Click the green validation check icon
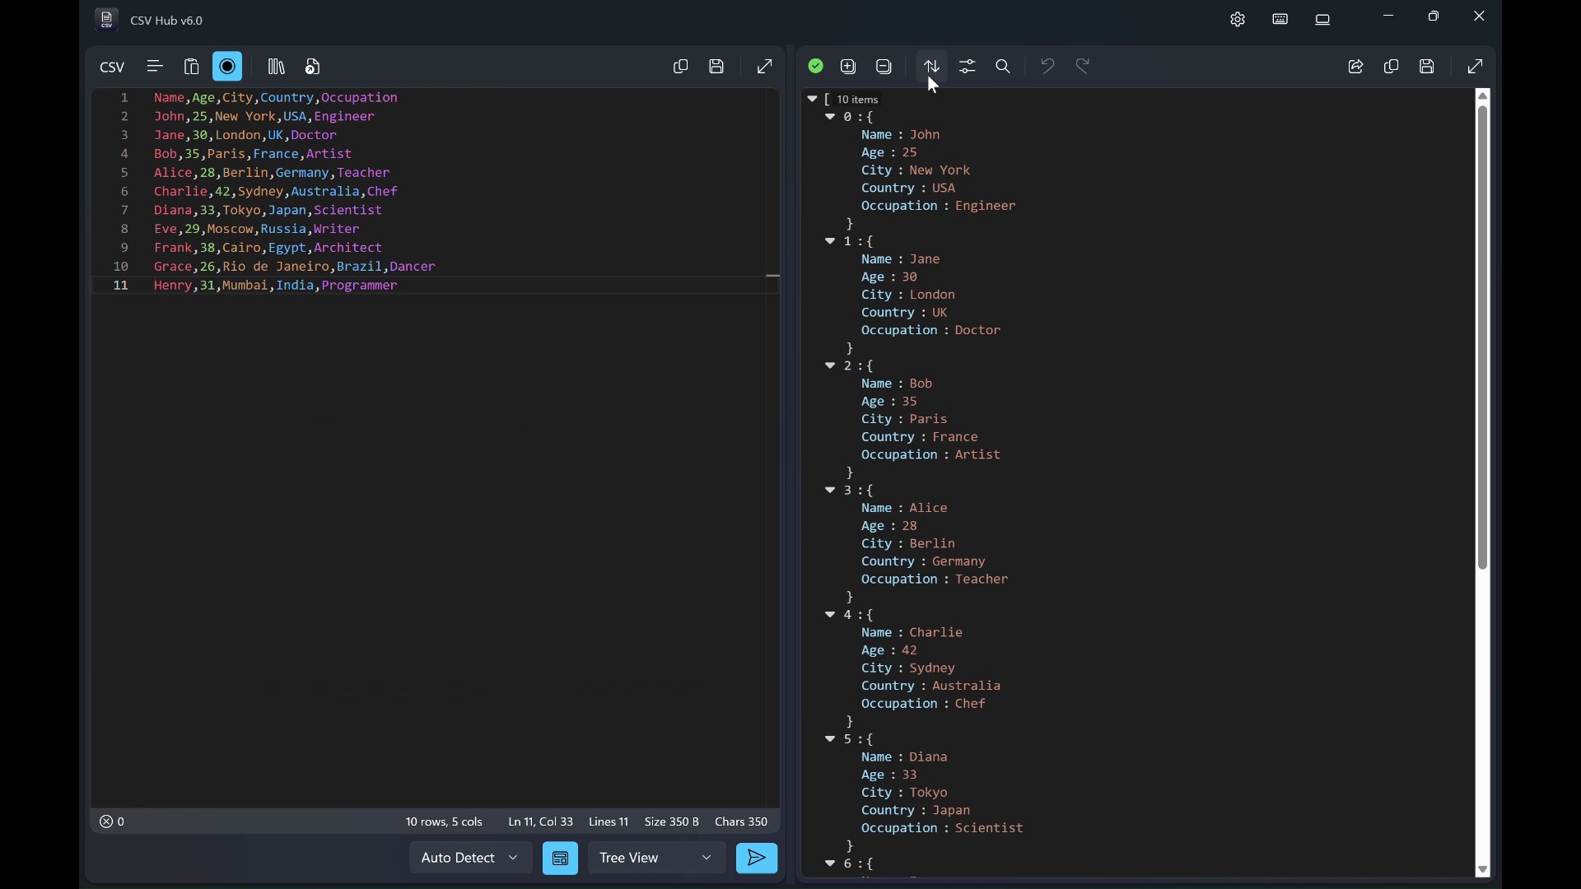Screen dimensions: 1581x889 click(817, 67)
